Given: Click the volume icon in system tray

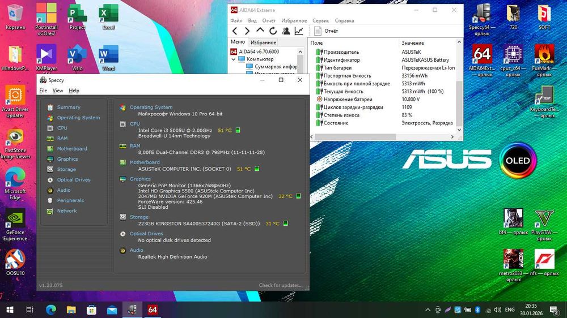Looking at the screenshot, I should (498, 310).
